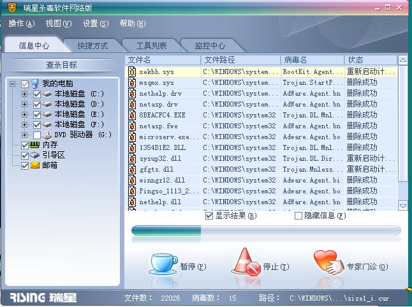Screen dimensions: 412x307
Task: Click the heart and hand expert clinic icon
Action: (x=329, y=262)
